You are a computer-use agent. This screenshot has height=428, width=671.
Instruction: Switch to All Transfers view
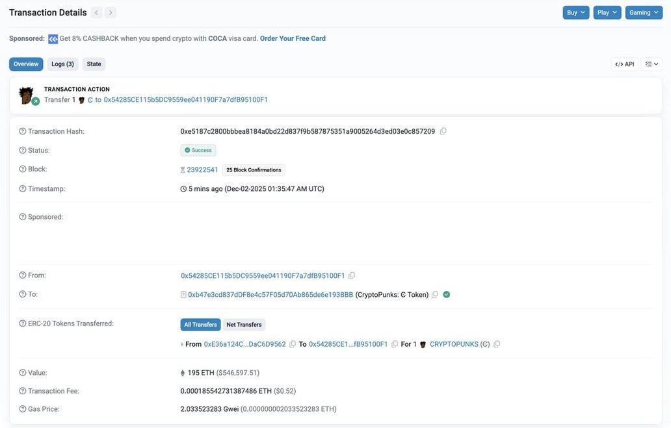pos(200,325)
